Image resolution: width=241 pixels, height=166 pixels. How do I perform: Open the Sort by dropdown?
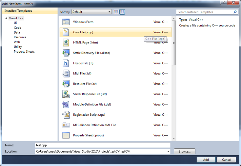click(91, 12)
